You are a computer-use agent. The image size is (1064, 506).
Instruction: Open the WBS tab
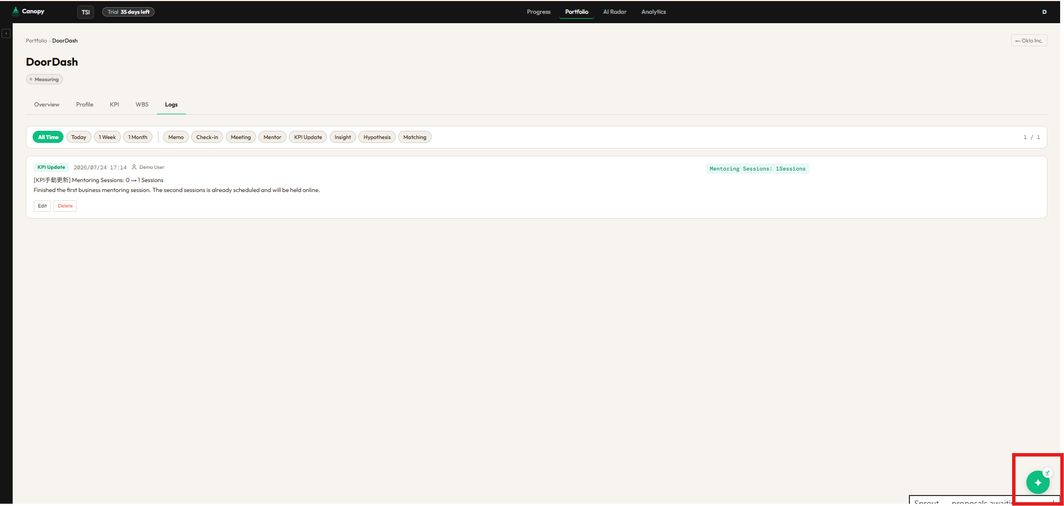[142, 104]
